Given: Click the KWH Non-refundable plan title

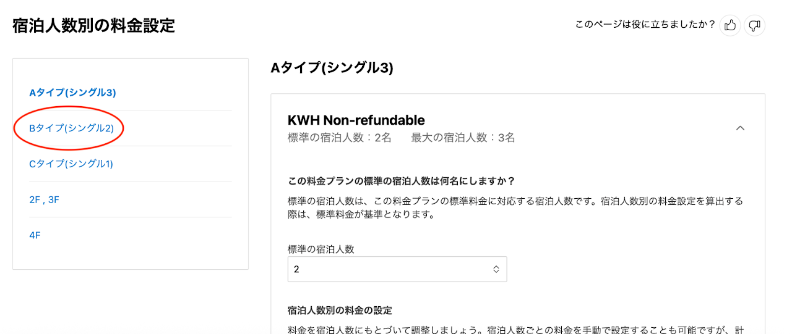Looking at the screenshot, I should (356, 120).
